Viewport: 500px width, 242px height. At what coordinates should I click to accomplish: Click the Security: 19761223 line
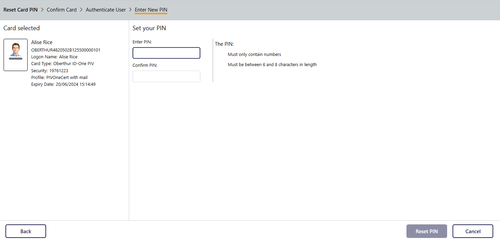point(49,70)
